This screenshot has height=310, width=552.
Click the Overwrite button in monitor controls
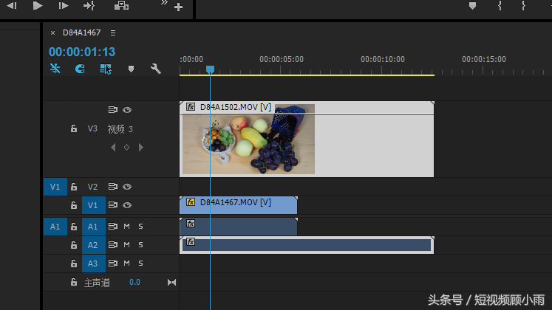point(121,6)
